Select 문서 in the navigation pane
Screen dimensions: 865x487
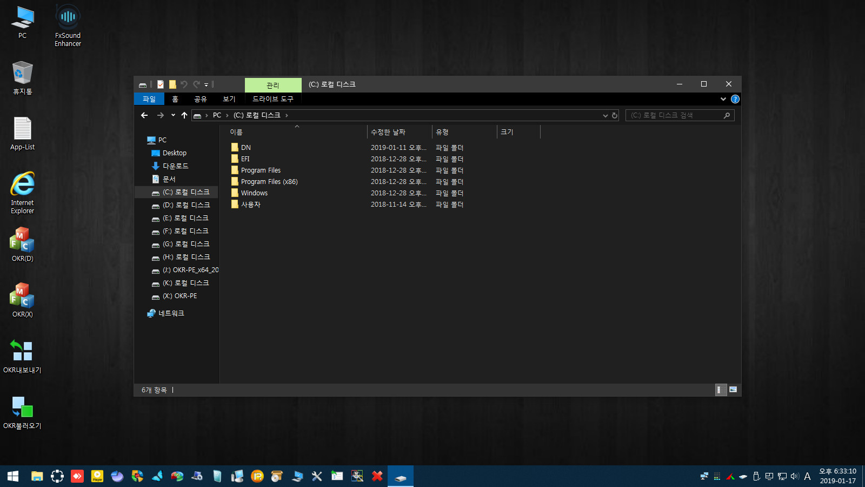[164, 179]
